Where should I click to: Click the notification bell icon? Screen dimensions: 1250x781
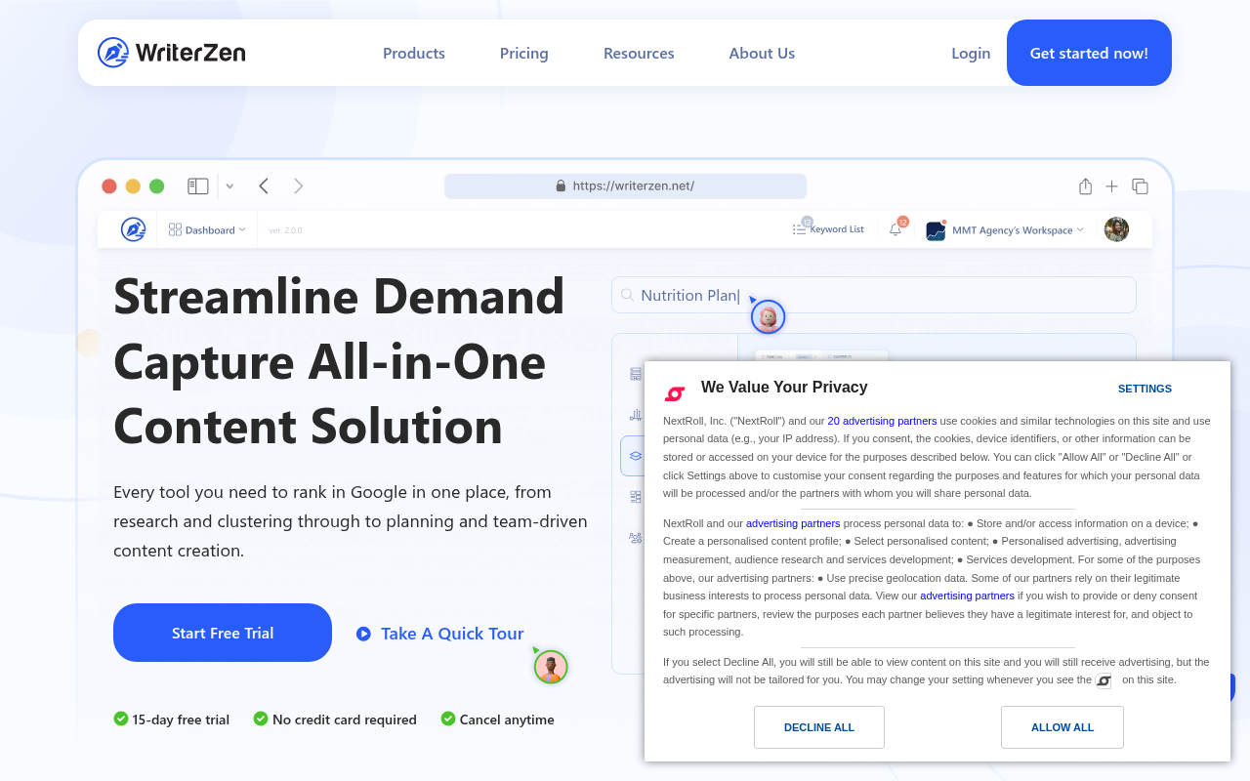[895, 228]
